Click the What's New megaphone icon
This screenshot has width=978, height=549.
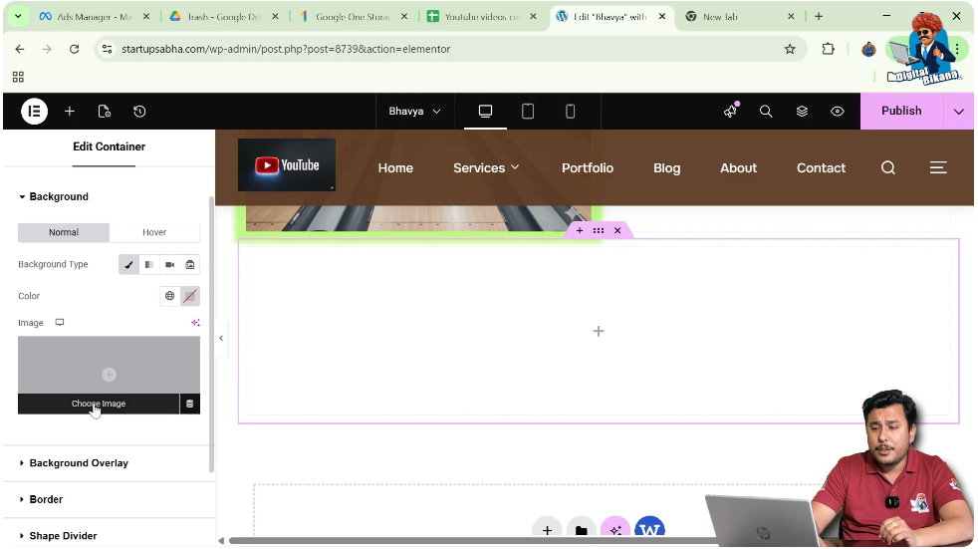[731, 112]
